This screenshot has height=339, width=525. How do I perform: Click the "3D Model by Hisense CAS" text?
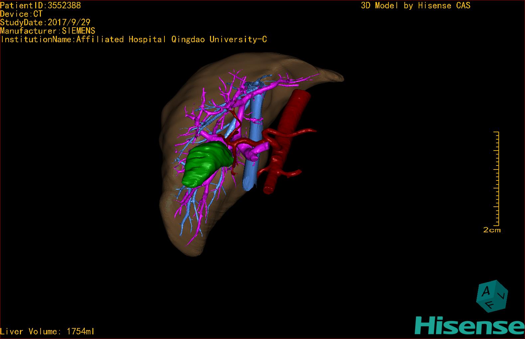tap(416, 6)
